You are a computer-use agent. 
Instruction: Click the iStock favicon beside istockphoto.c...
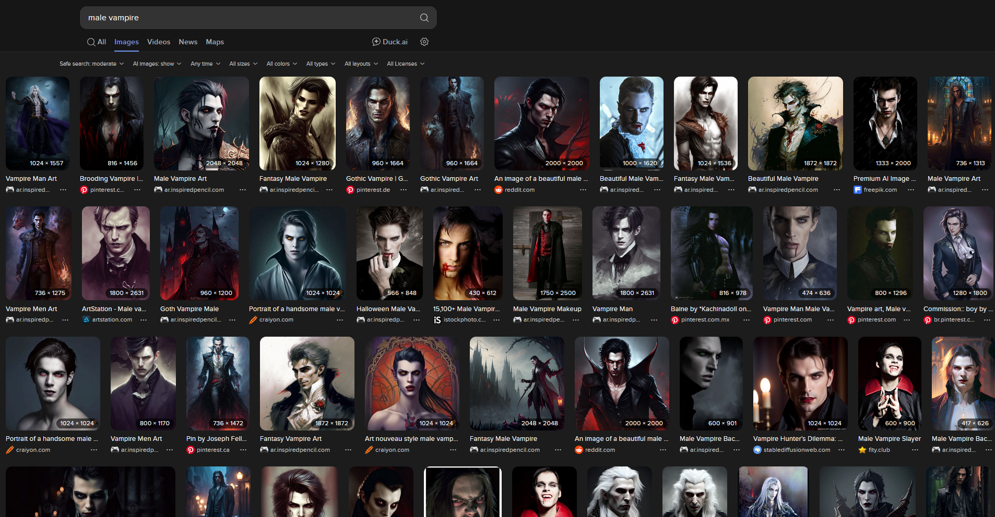[x=437, y=319]
